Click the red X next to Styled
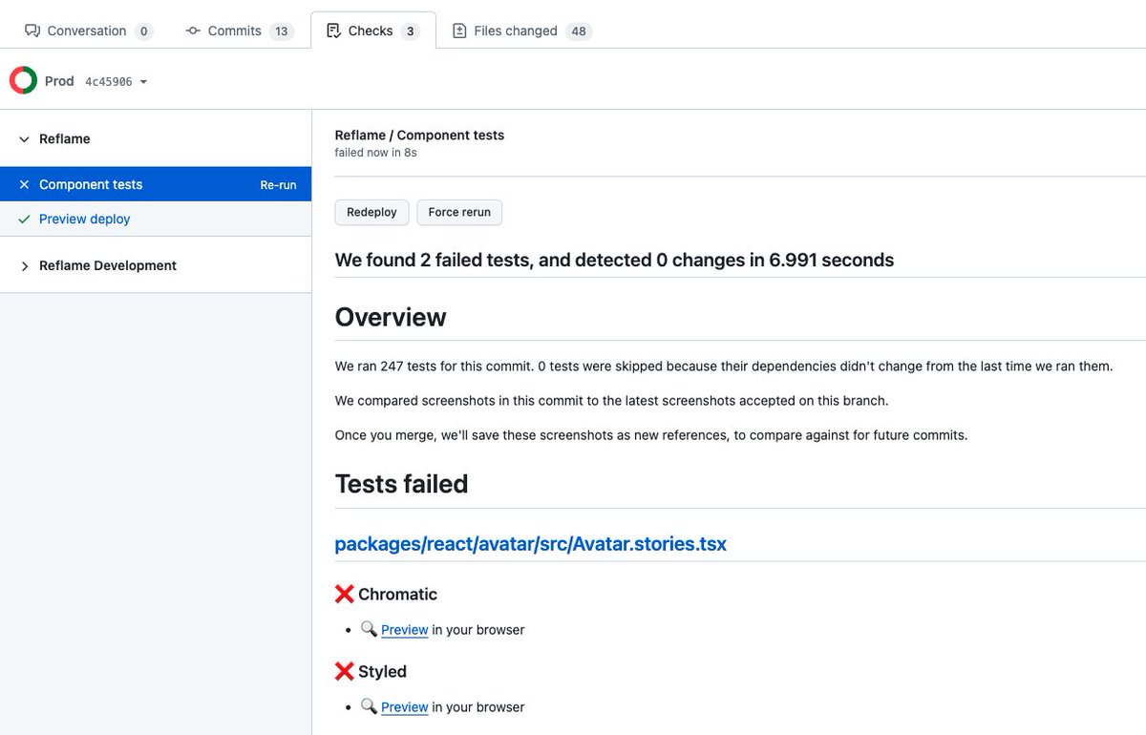Image resolution: width=1146 pixels, height=735 pixels. click(345, 671)
